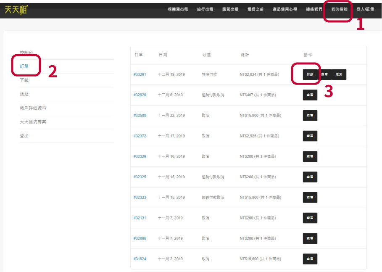Select 訂單 in the account sidebar
Screen dimensions: 382x272
[x=24, y=66]
